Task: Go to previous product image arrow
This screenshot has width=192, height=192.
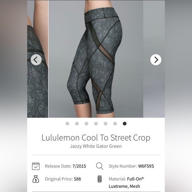Action: click(36, 60)
